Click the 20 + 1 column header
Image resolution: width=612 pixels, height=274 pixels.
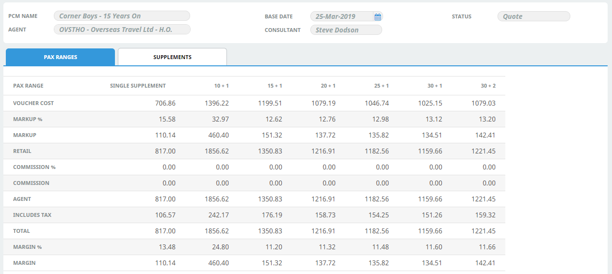(328, 86)
